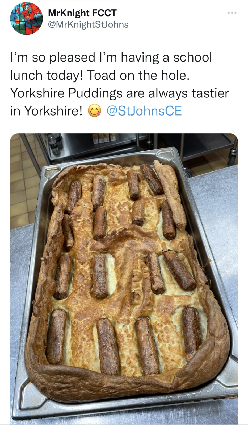Image resolution: width=248 pixels, height=426 pixels.
Task: Open the More options three-dot menu
Action: (x=232, y=13)
